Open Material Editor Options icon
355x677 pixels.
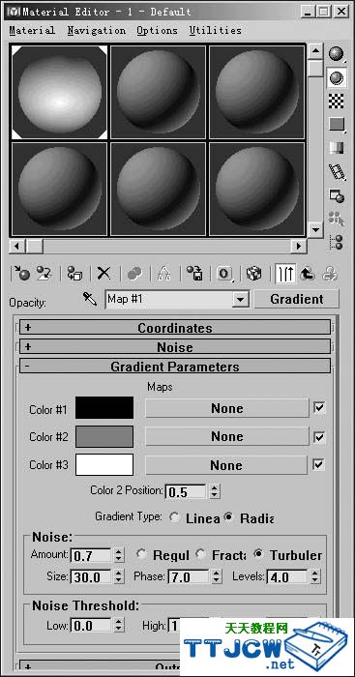tap(336, 195)
